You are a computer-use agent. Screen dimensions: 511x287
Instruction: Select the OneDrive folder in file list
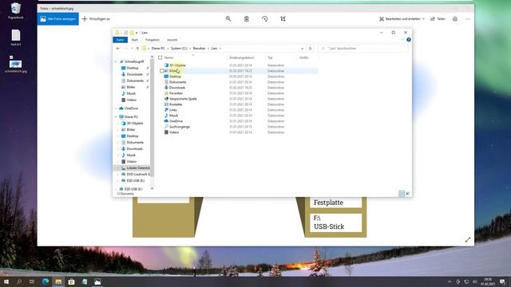[x=176, y=121]
